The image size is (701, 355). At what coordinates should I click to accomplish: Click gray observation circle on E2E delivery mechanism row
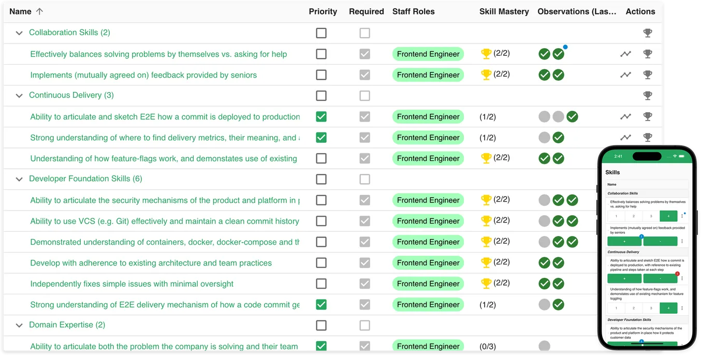(544, 304)
